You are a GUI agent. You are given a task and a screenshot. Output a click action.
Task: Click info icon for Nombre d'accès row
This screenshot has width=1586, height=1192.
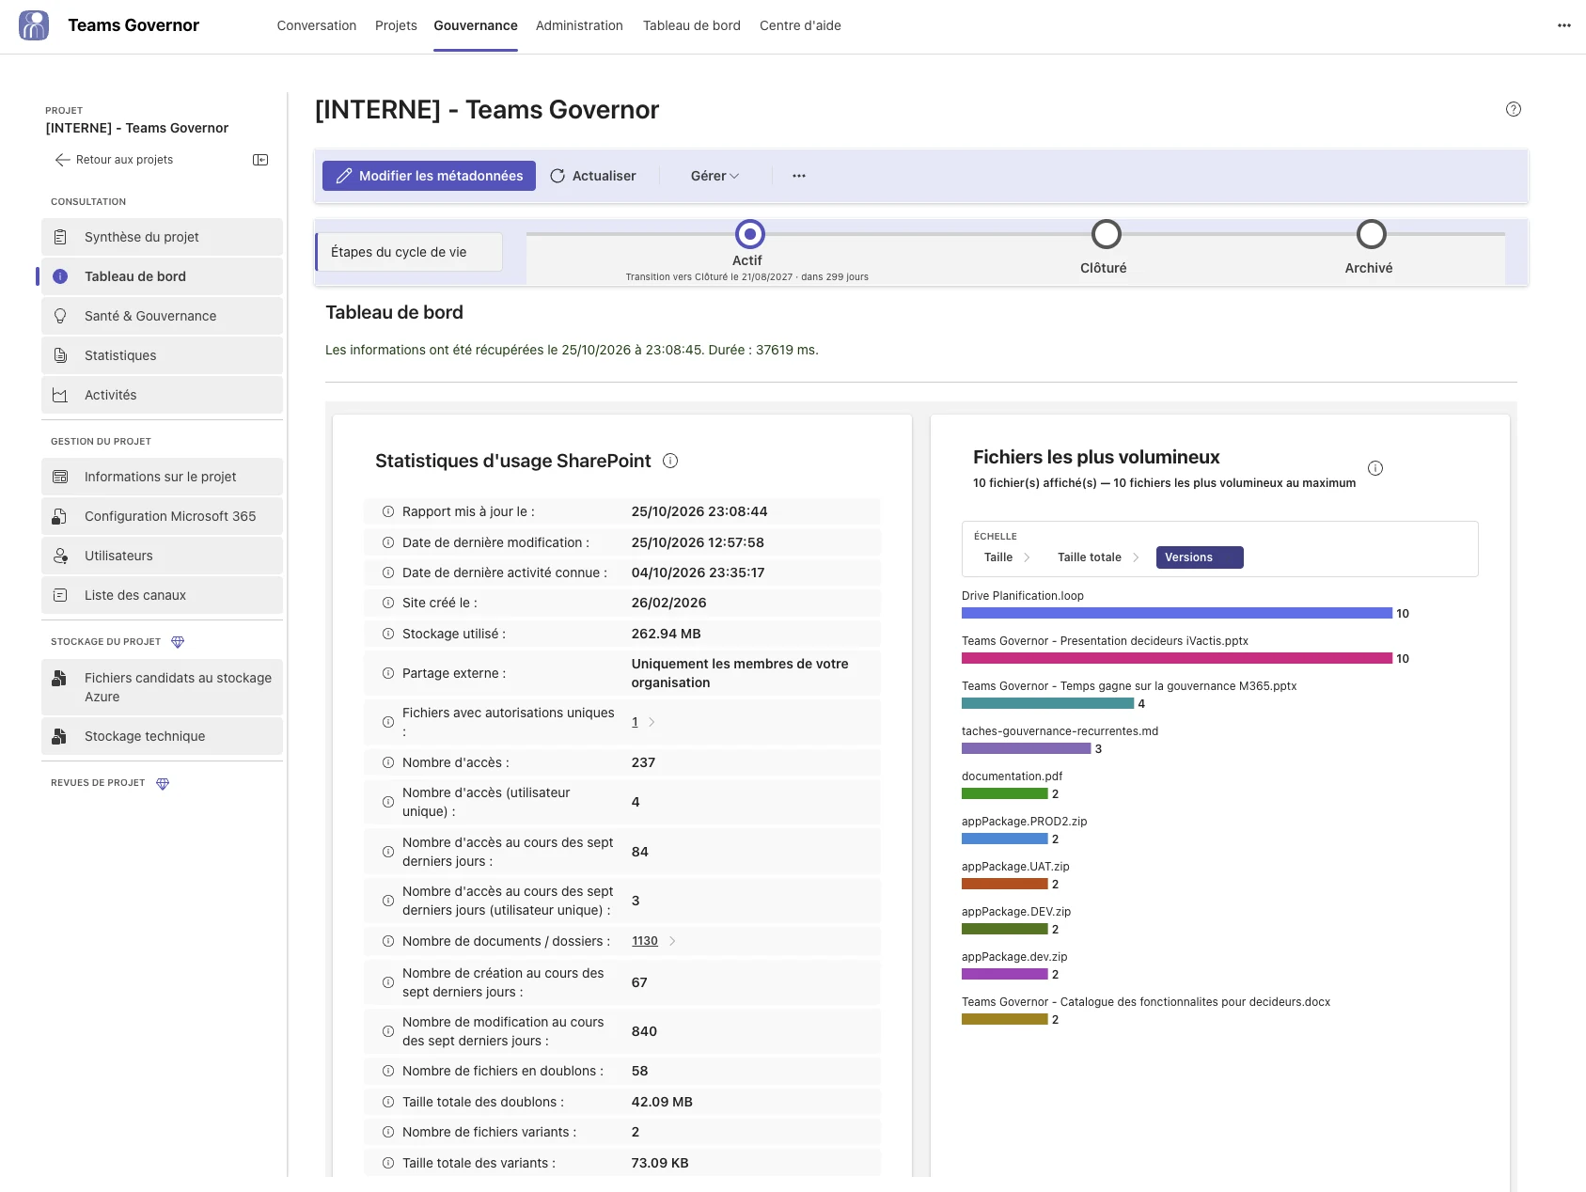pos(387,762)
